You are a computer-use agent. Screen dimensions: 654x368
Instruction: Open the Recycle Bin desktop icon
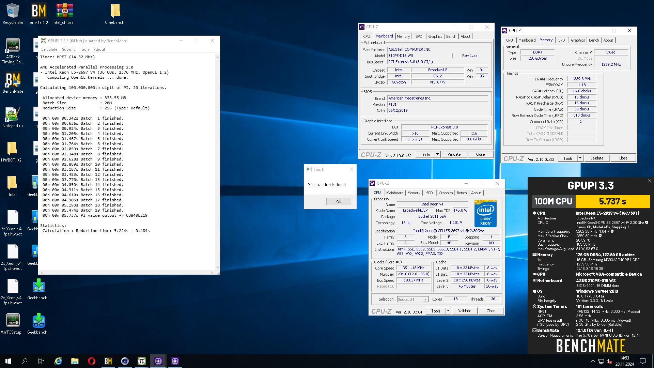[x=13, y=14]
